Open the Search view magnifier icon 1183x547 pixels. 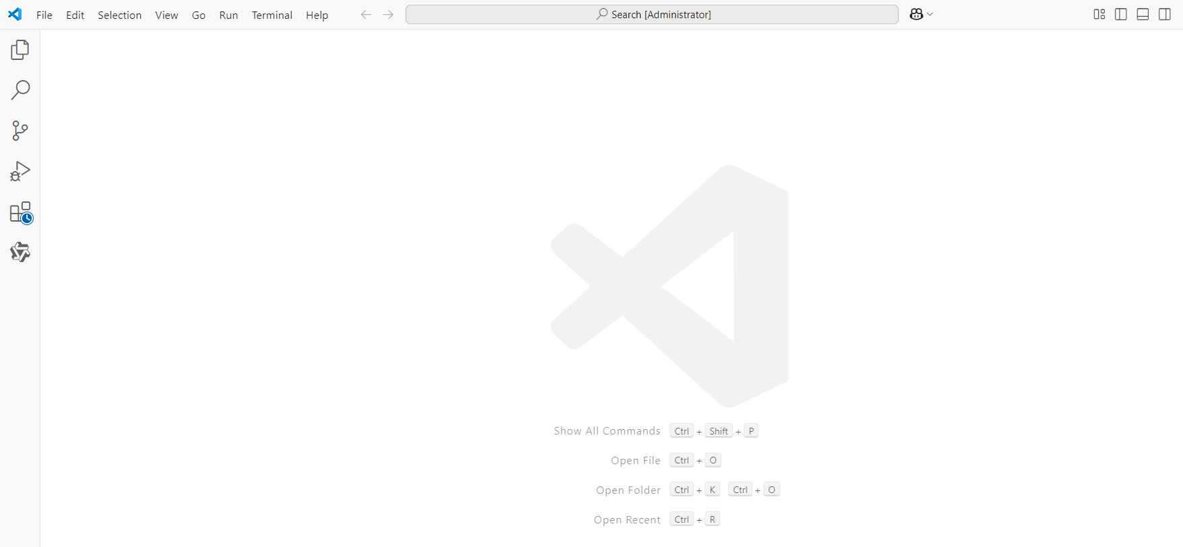pyautogui.click(x=20, y=90)
